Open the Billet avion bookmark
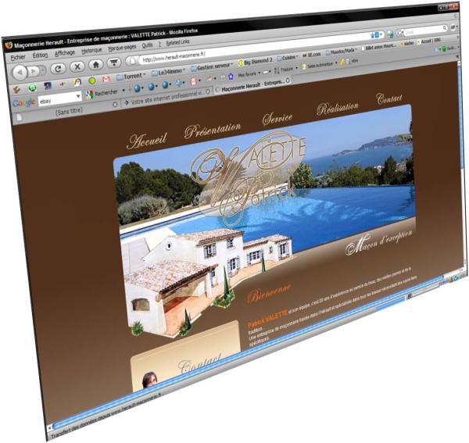 [378, 47]
